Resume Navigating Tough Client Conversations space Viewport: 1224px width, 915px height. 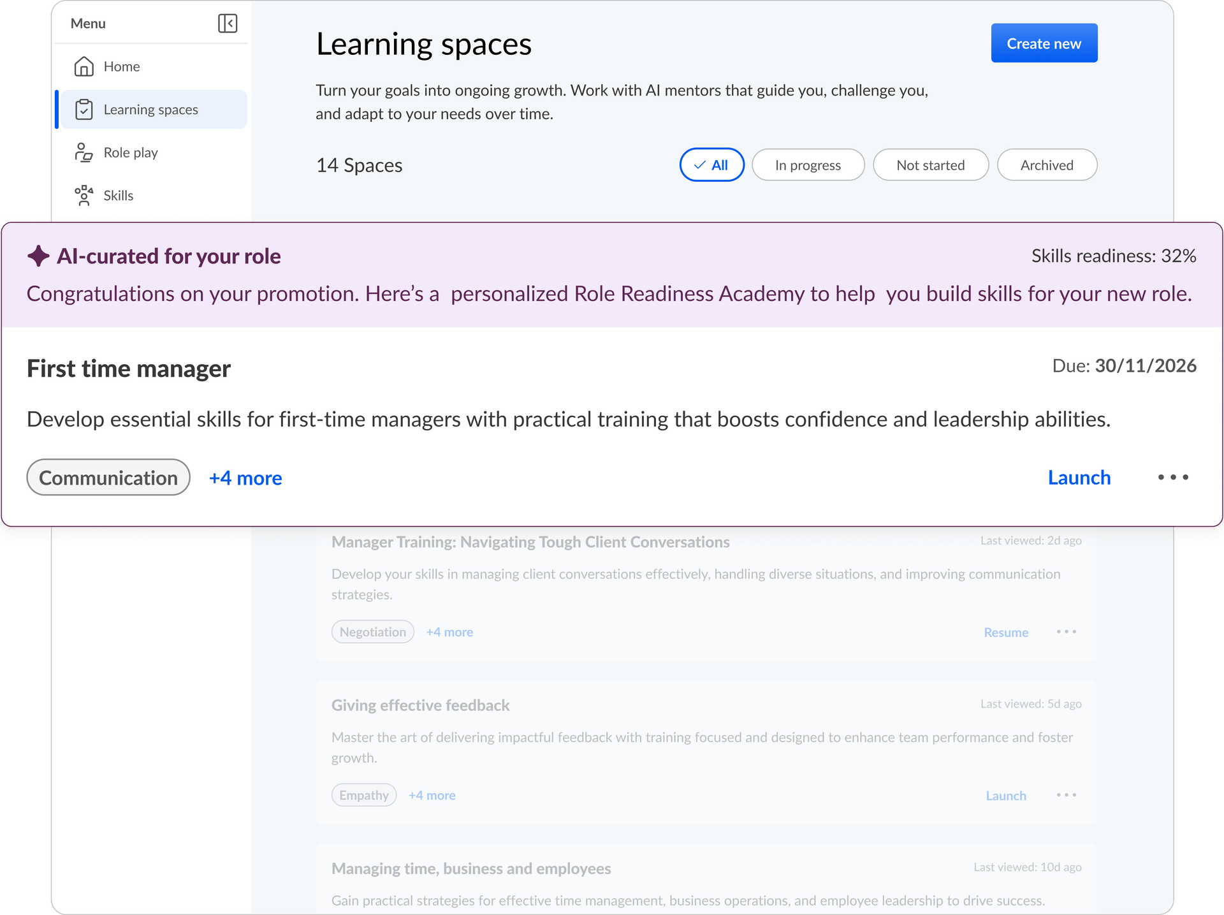click(1006, 632)
